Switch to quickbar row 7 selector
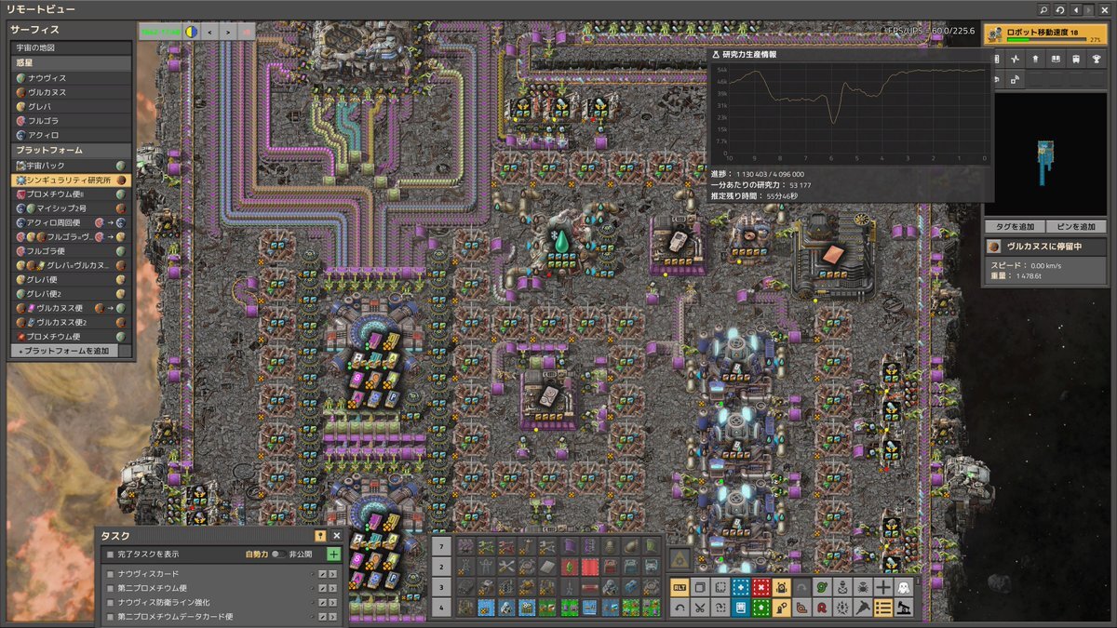This screenshot has width=1117, height=628. tap(442, 545)
